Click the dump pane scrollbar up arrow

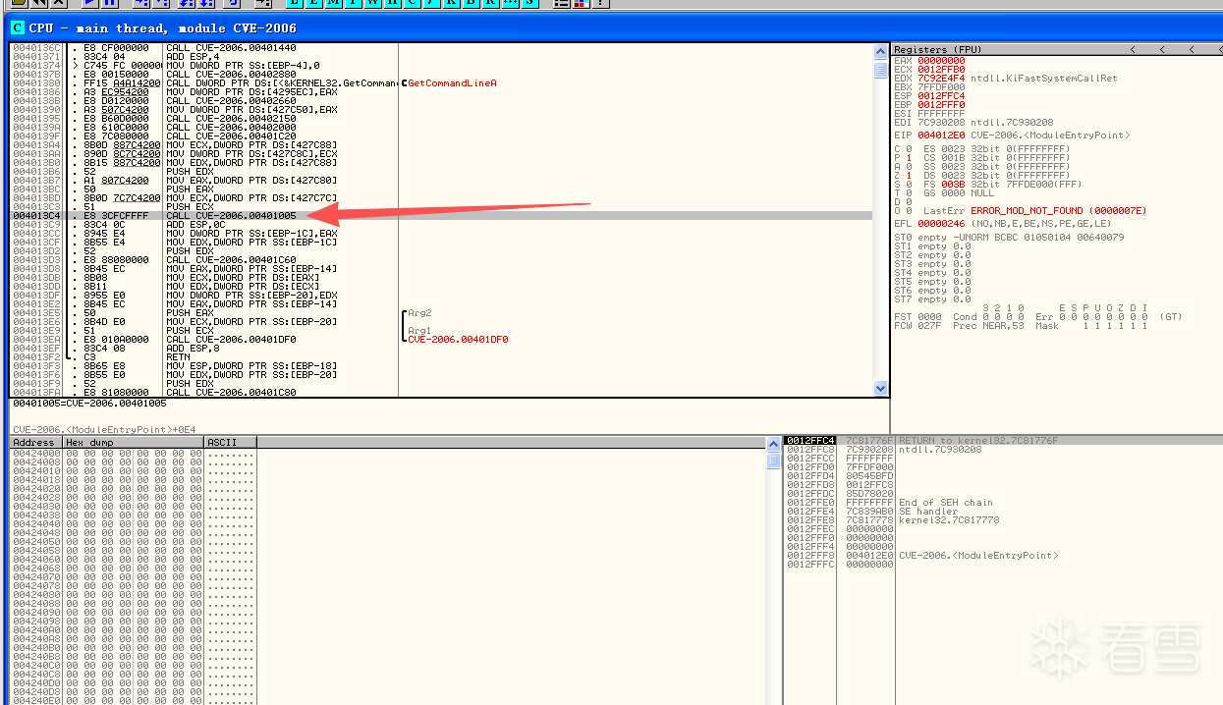[773, 445]
